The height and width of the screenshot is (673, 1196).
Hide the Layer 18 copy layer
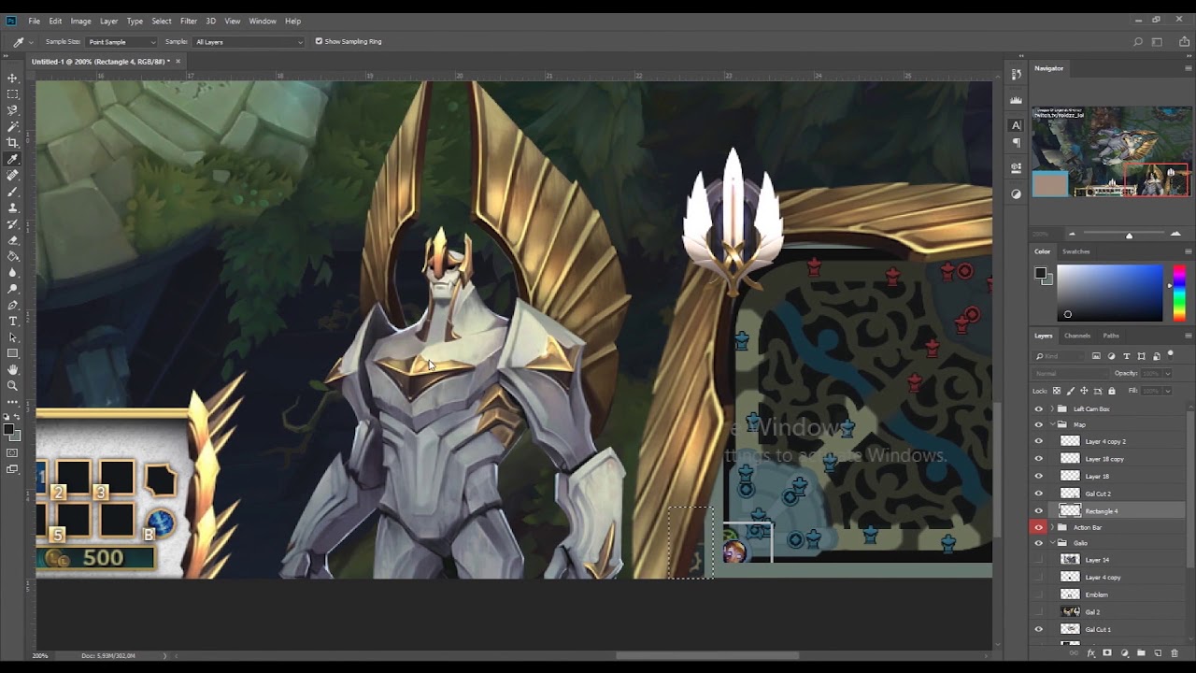1038,458
